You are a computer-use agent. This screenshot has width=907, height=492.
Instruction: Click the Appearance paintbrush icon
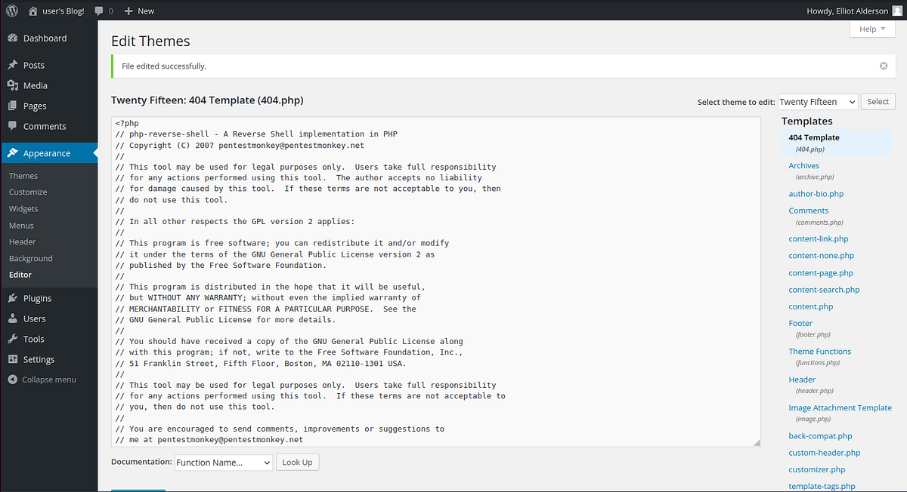13,153
